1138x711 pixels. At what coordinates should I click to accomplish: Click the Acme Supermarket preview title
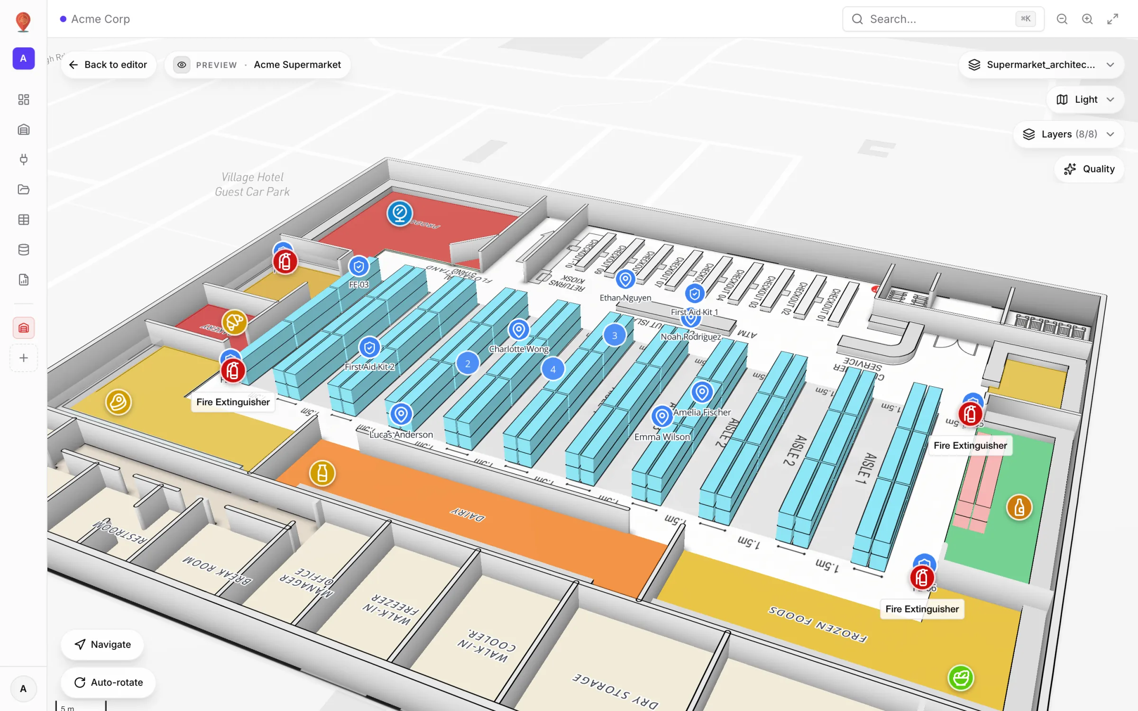click(x=297, y=65)
